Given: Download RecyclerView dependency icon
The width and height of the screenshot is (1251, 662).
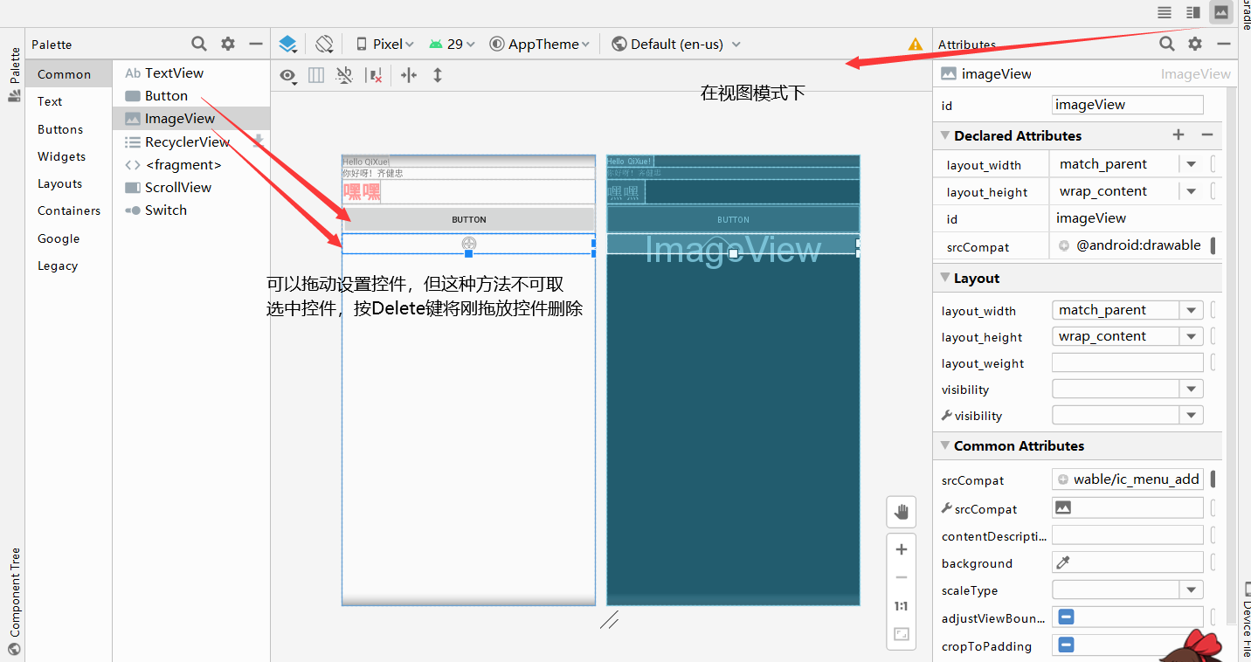Looking at the screenshot, I should coord(258,141).
